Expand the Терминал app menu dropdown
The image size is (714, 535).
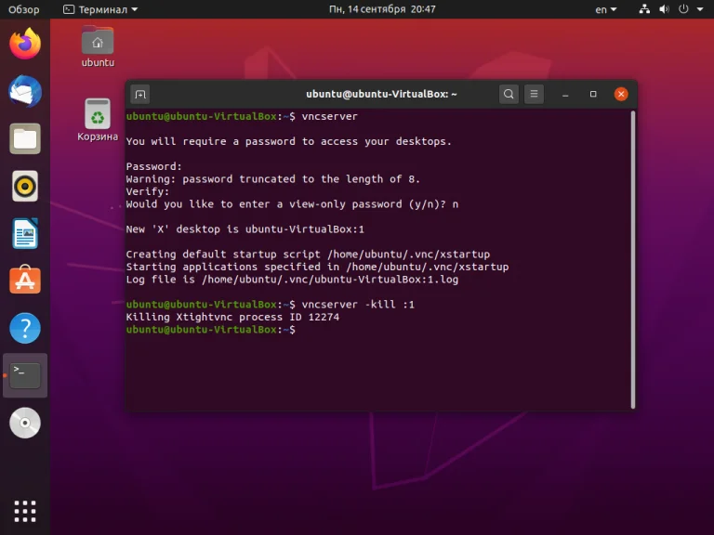[100, 9]
